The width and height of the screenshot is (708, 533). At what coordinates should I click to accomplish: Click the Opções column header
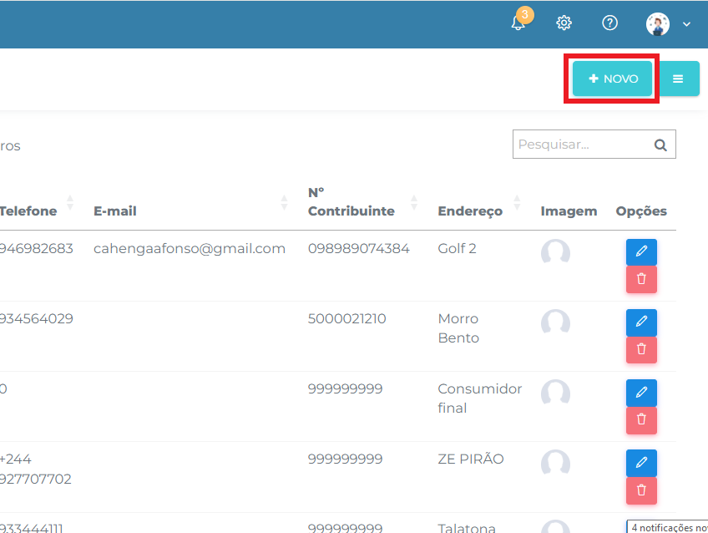click(x=641, y=211)
